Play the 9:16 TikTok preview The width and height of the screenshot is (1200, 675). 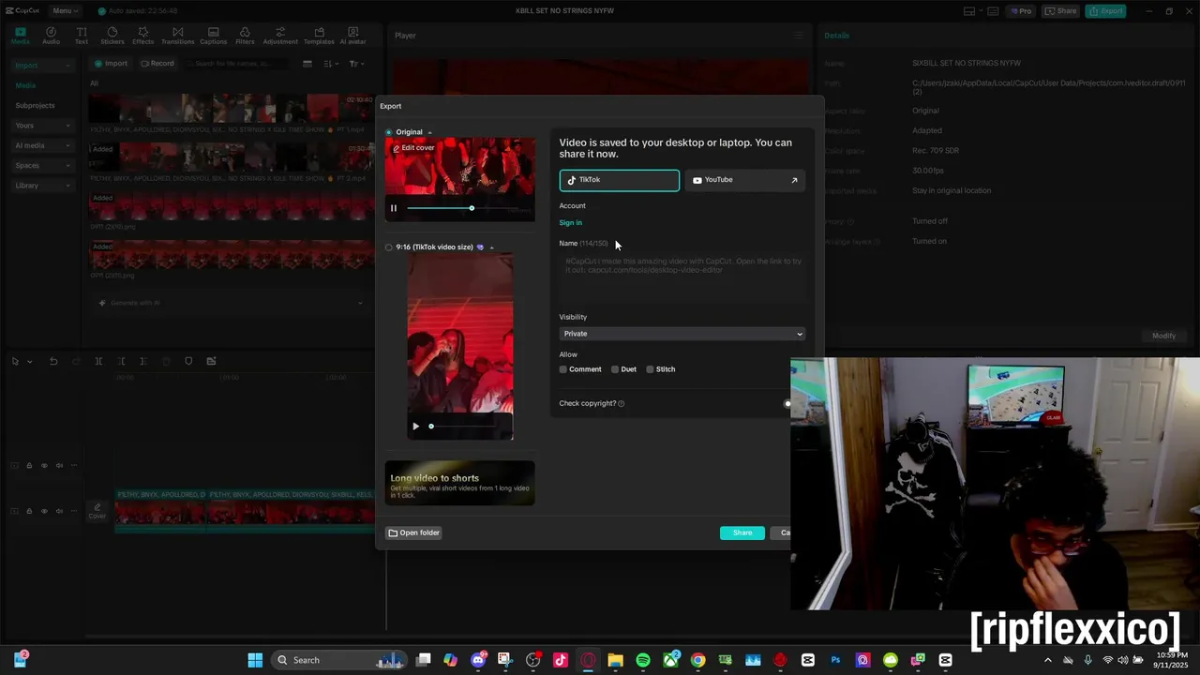[x=415, y=427]
